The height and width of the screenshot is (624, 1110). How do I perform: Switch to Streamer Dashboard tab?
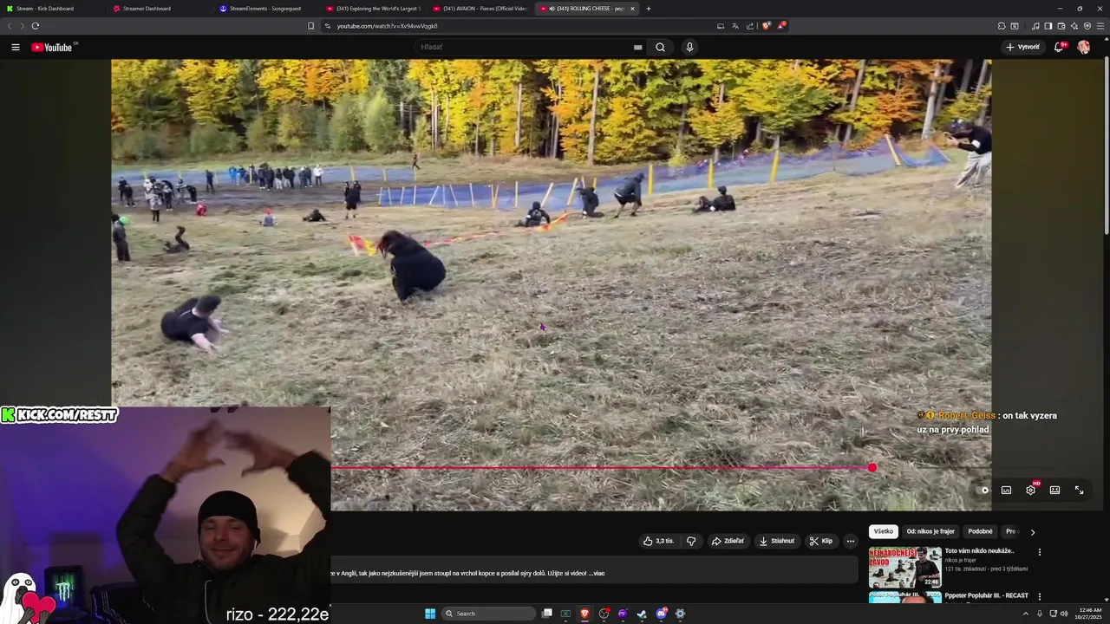(160, 9)
